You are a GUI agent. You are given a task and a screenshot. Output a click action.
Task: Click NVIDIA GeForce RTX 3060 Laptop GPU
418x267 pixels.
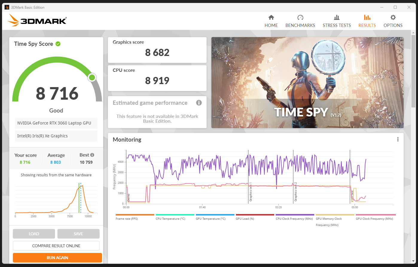pos(56,123)
